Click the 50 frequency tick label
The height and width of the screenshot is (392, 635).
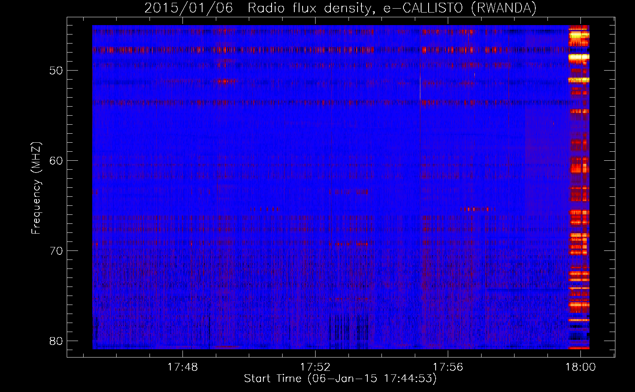click(x=56, y=71)
